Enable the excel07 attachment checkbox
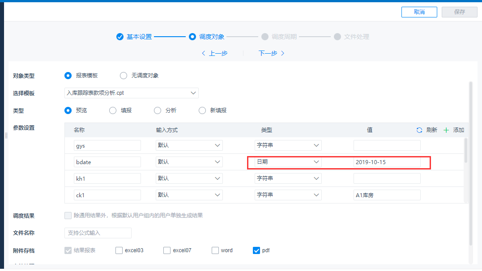482x271 pixels. (x=167, y=250)
